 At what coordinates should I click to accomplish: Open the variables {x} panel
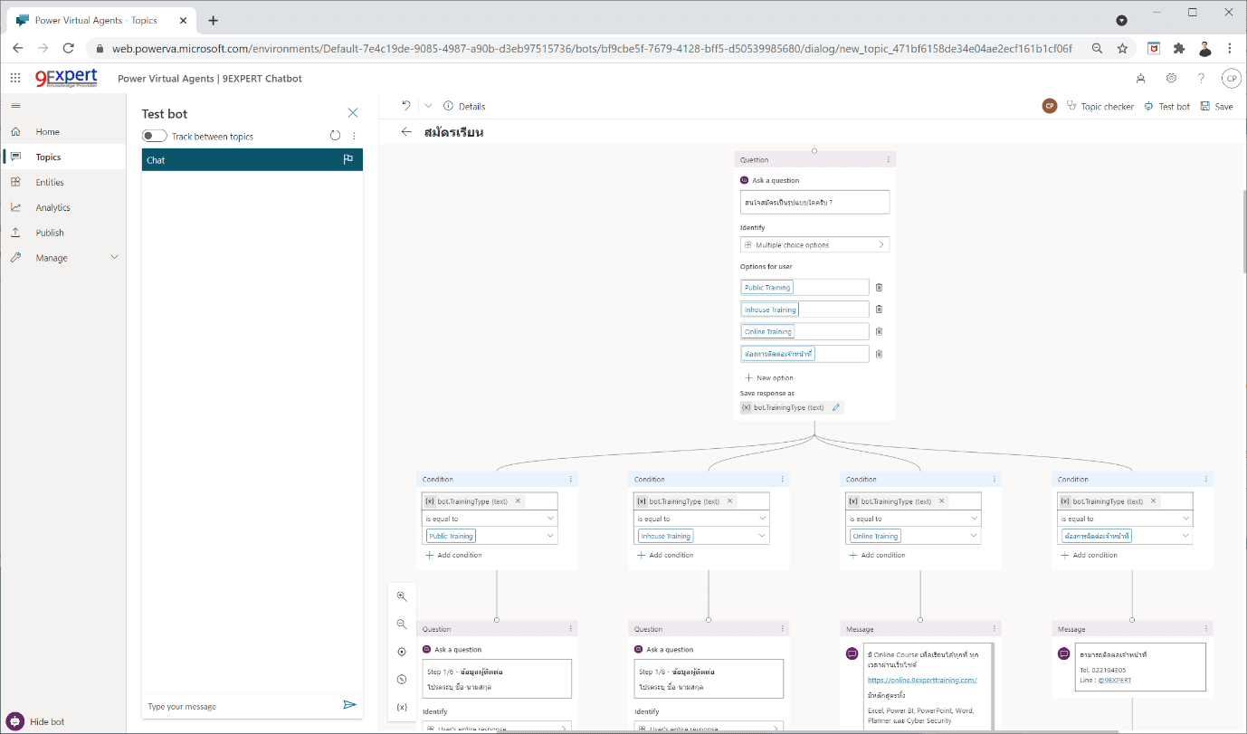402,707
